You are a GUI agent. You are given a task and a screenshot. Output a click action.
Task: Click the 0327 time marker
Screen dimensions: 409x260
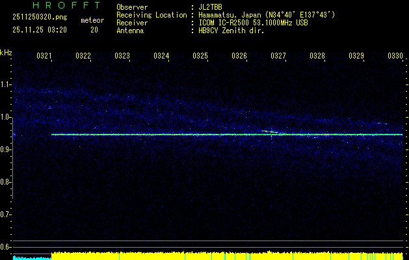(x=278, y=57)
